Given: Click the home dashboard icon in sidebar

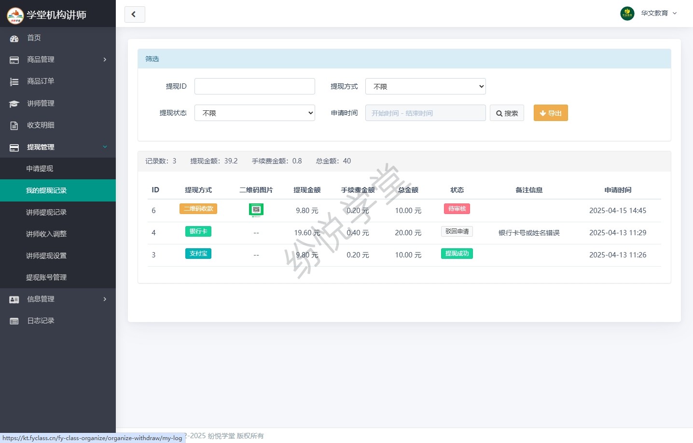Looking at the screenshot, I should (x=14, y=39).
